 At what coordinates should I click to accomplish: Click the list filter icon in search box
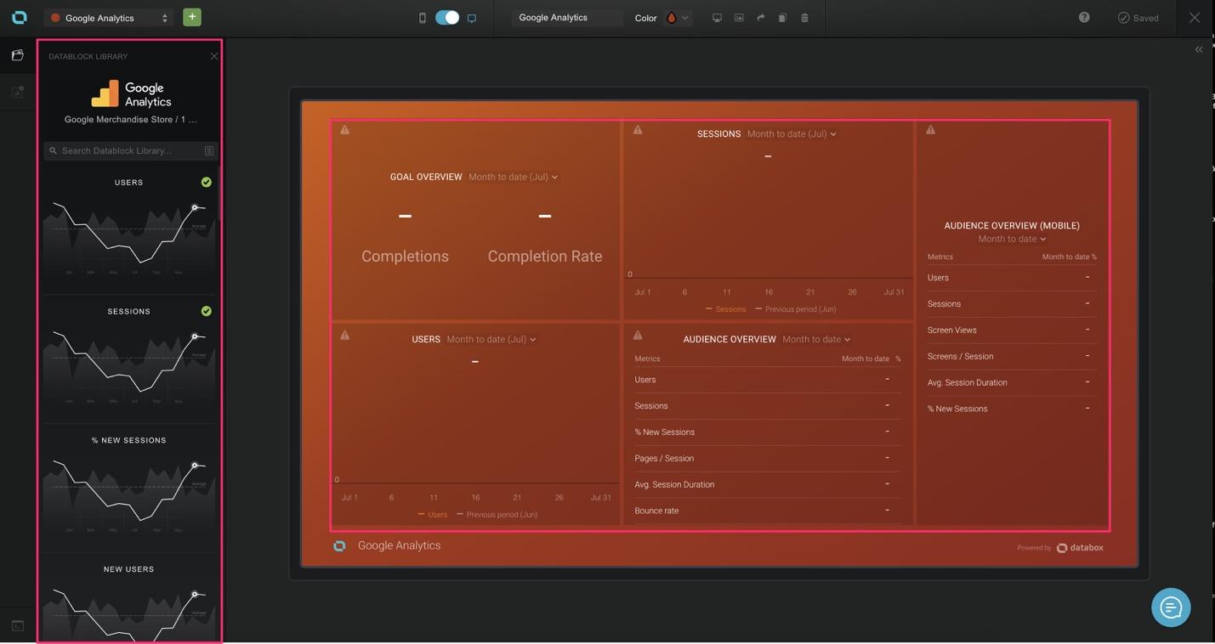[209, 150]
